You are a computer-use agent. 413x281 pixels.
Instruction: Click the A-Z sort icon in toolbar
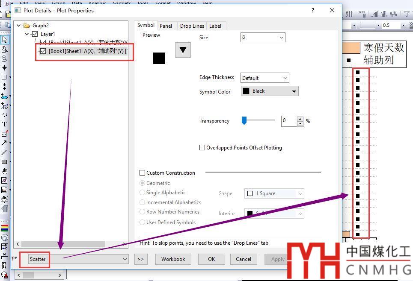click(x=349, y=14)
